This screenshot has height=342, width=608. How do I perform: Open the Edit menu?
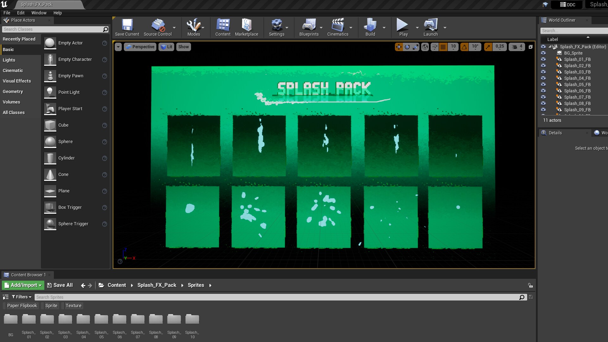[x=20, y=13]
